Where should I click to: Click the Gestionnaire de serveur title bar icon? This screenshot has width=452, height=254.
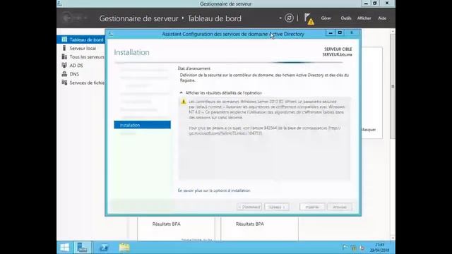(x=59, y=4)
